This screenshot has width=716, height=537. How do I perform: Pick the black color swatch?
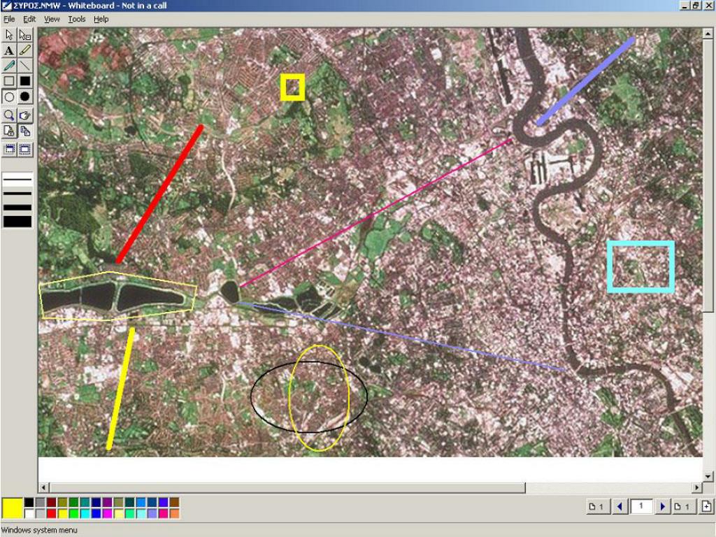29,502
